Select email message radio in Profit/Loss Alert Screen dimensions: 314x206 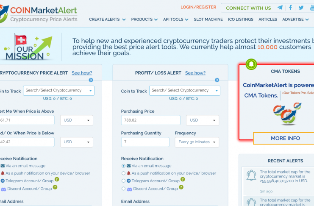tap(123, 166)
